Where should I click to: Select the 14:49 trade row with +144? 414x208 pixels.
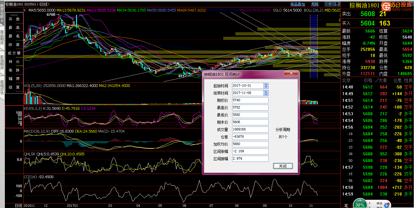[x=377, y=94]
